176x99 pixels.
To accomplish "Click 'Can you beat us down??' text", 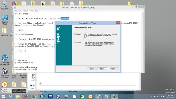I will click(x=26, y=69).
